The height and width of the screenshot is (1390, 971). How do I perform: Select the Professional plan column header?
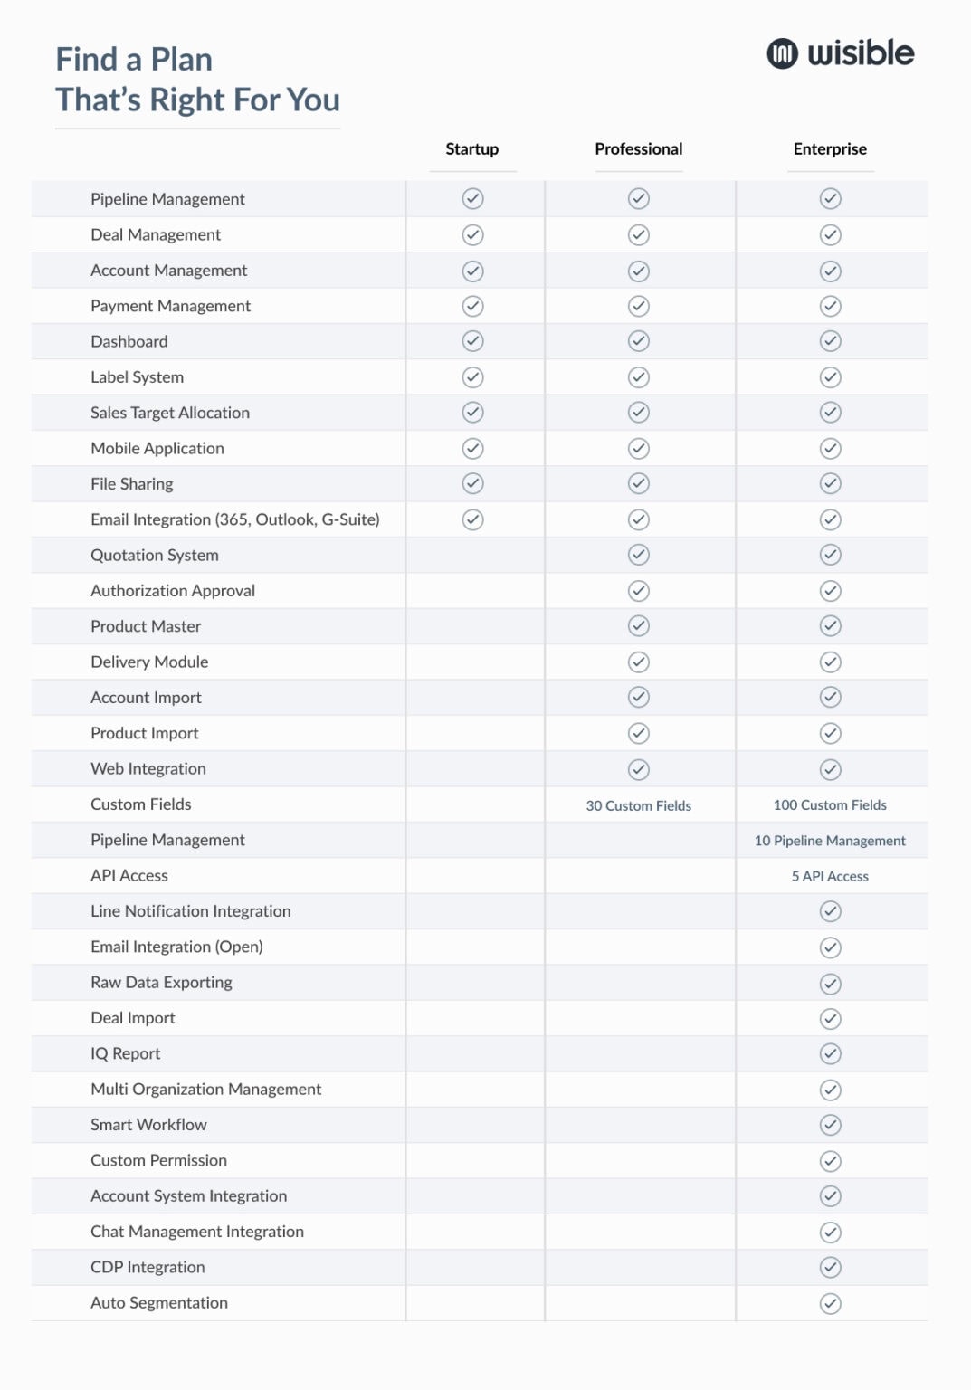(x=639, y=149)
